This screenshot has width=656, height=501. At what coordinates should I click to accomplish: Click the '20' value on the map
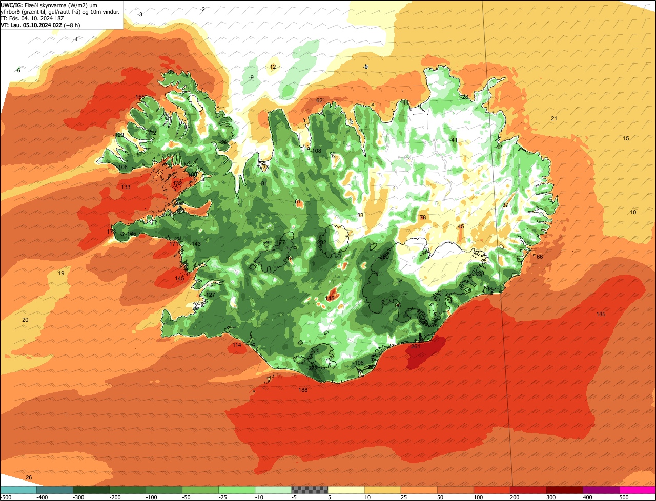coord(25,320)
